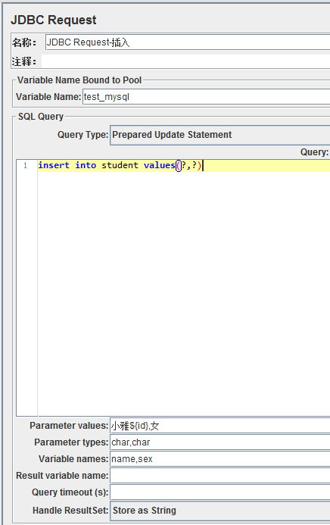The height and width of the screenshot is (525, 330).
Task: Click the Variable Name Bound to Pool title
Action: [79, 80]
